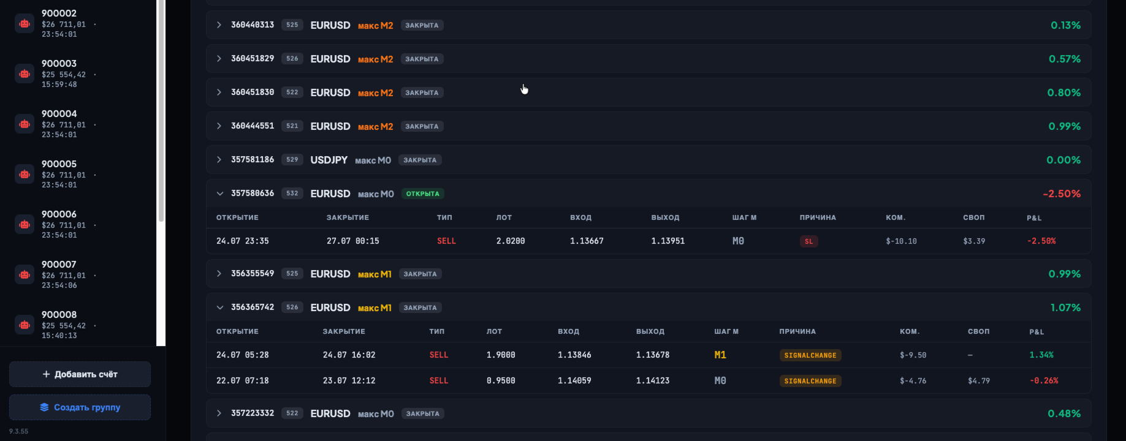Click the Добавить счёт button
This screenshot has width=1126, height=441.
pos(80,374)
